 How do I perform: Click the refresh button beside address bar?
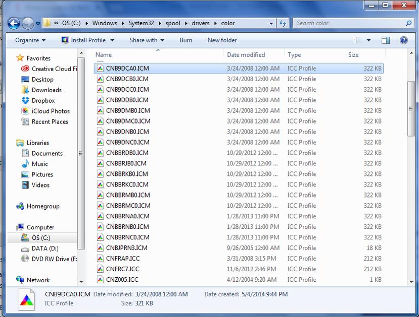pyautogui.click(x=283, y=23)
